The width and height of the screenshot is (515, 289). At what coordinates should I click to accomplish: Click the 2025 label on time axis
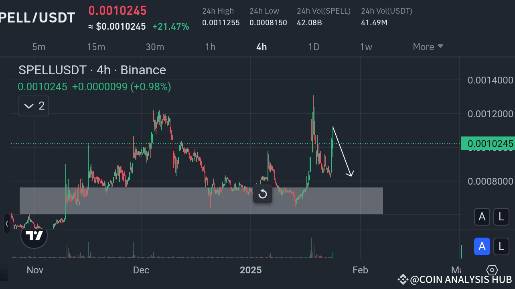(251, 270)
